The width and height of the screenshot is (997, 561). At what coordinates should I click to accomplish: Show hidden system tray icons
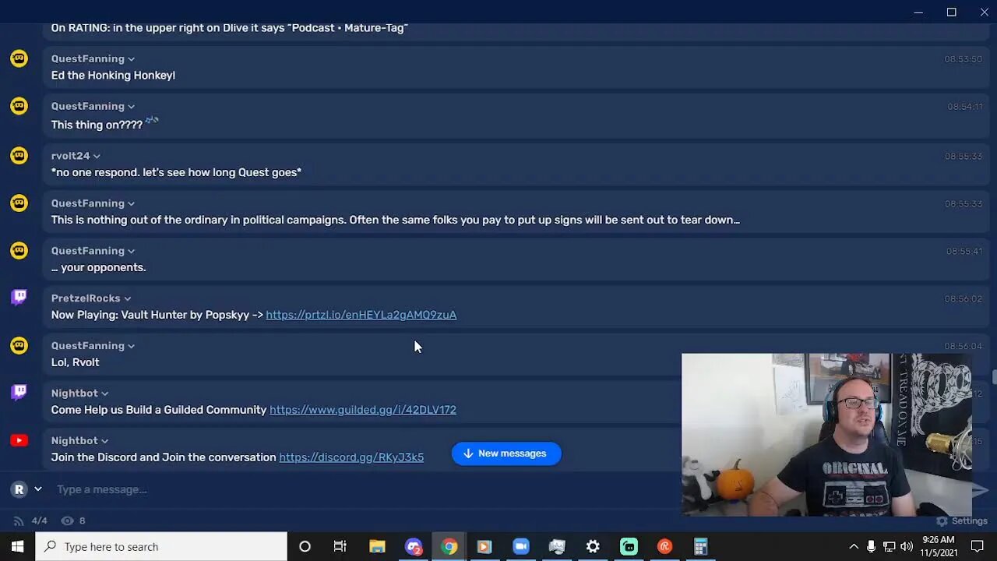coord(854,546)
